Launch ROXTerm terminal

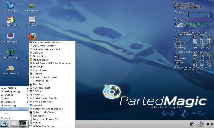[52, 91]
